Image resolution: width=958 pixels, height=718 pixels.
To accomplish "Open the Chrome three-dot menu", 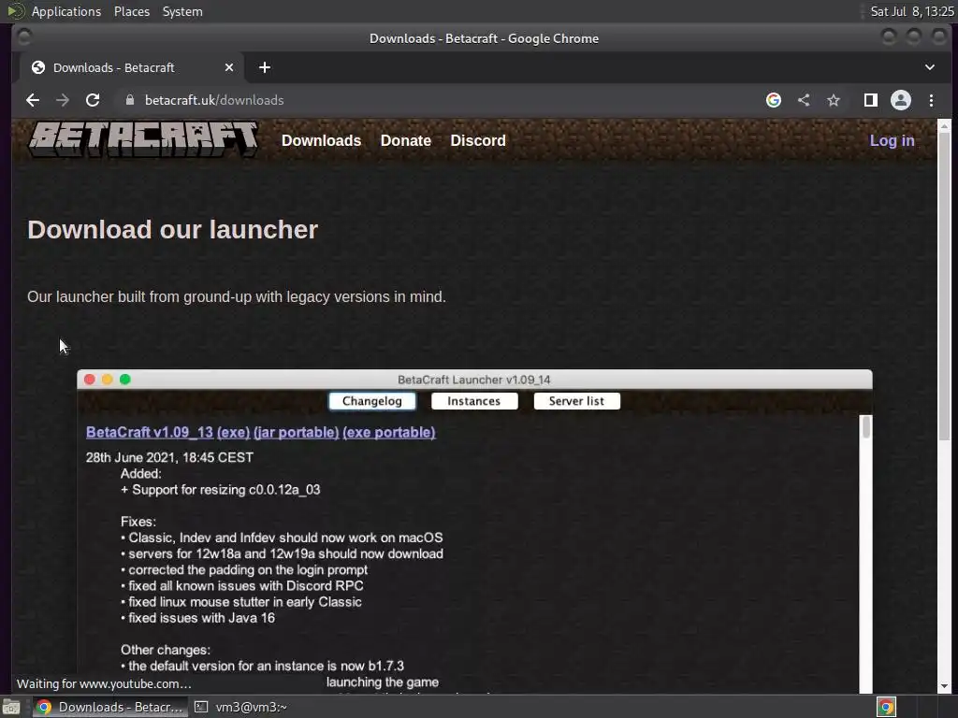I will point(931,100).
